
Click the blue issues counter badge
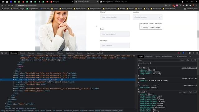[184, 53]
